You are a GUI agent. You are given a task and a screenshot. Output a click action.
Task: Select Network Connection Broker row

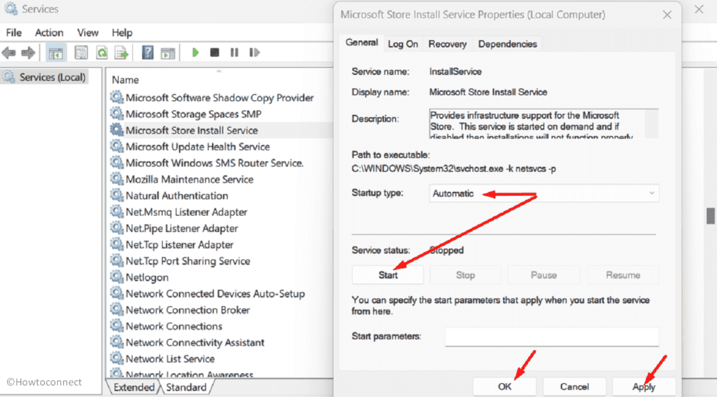(188, 310)
